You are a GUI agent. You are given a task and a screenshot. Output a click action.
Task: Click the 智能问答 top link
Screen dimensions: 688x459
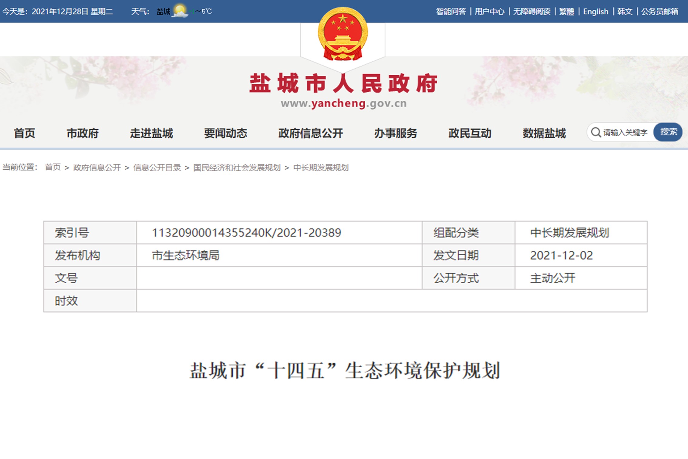pos(451,12)
